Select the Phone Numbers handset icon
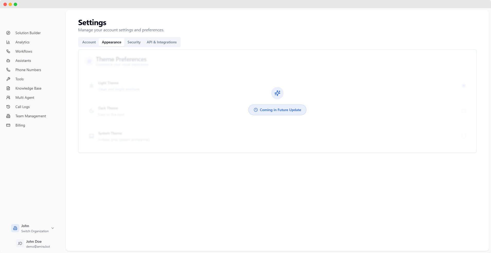Image resolution: width=491 pixels, height=253 pixels. point(8,70)
